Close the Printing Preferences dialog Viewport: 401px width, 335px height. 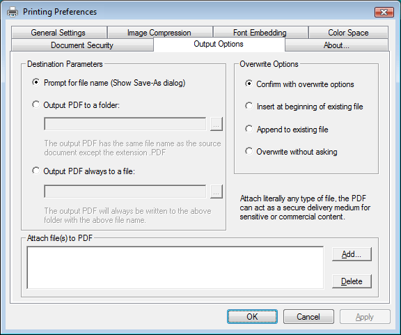point(384,12)
